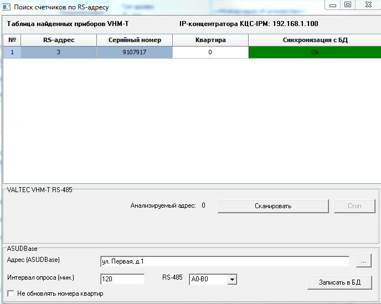Click the browse button with three dots
This screenshot has width=381, height=304.
point(362,260)
